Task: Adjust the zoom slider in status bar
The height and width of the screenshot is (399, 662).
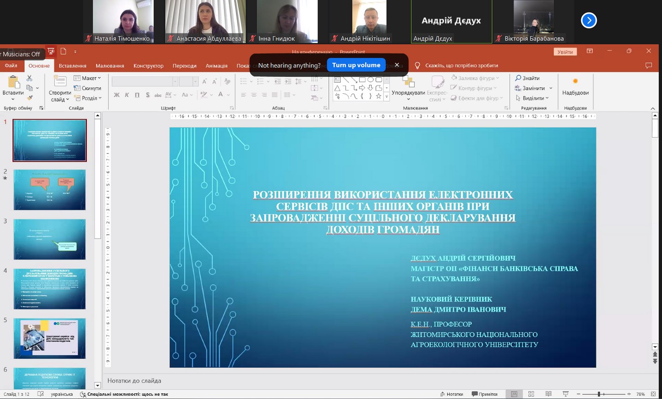Action: pos(599,394)
